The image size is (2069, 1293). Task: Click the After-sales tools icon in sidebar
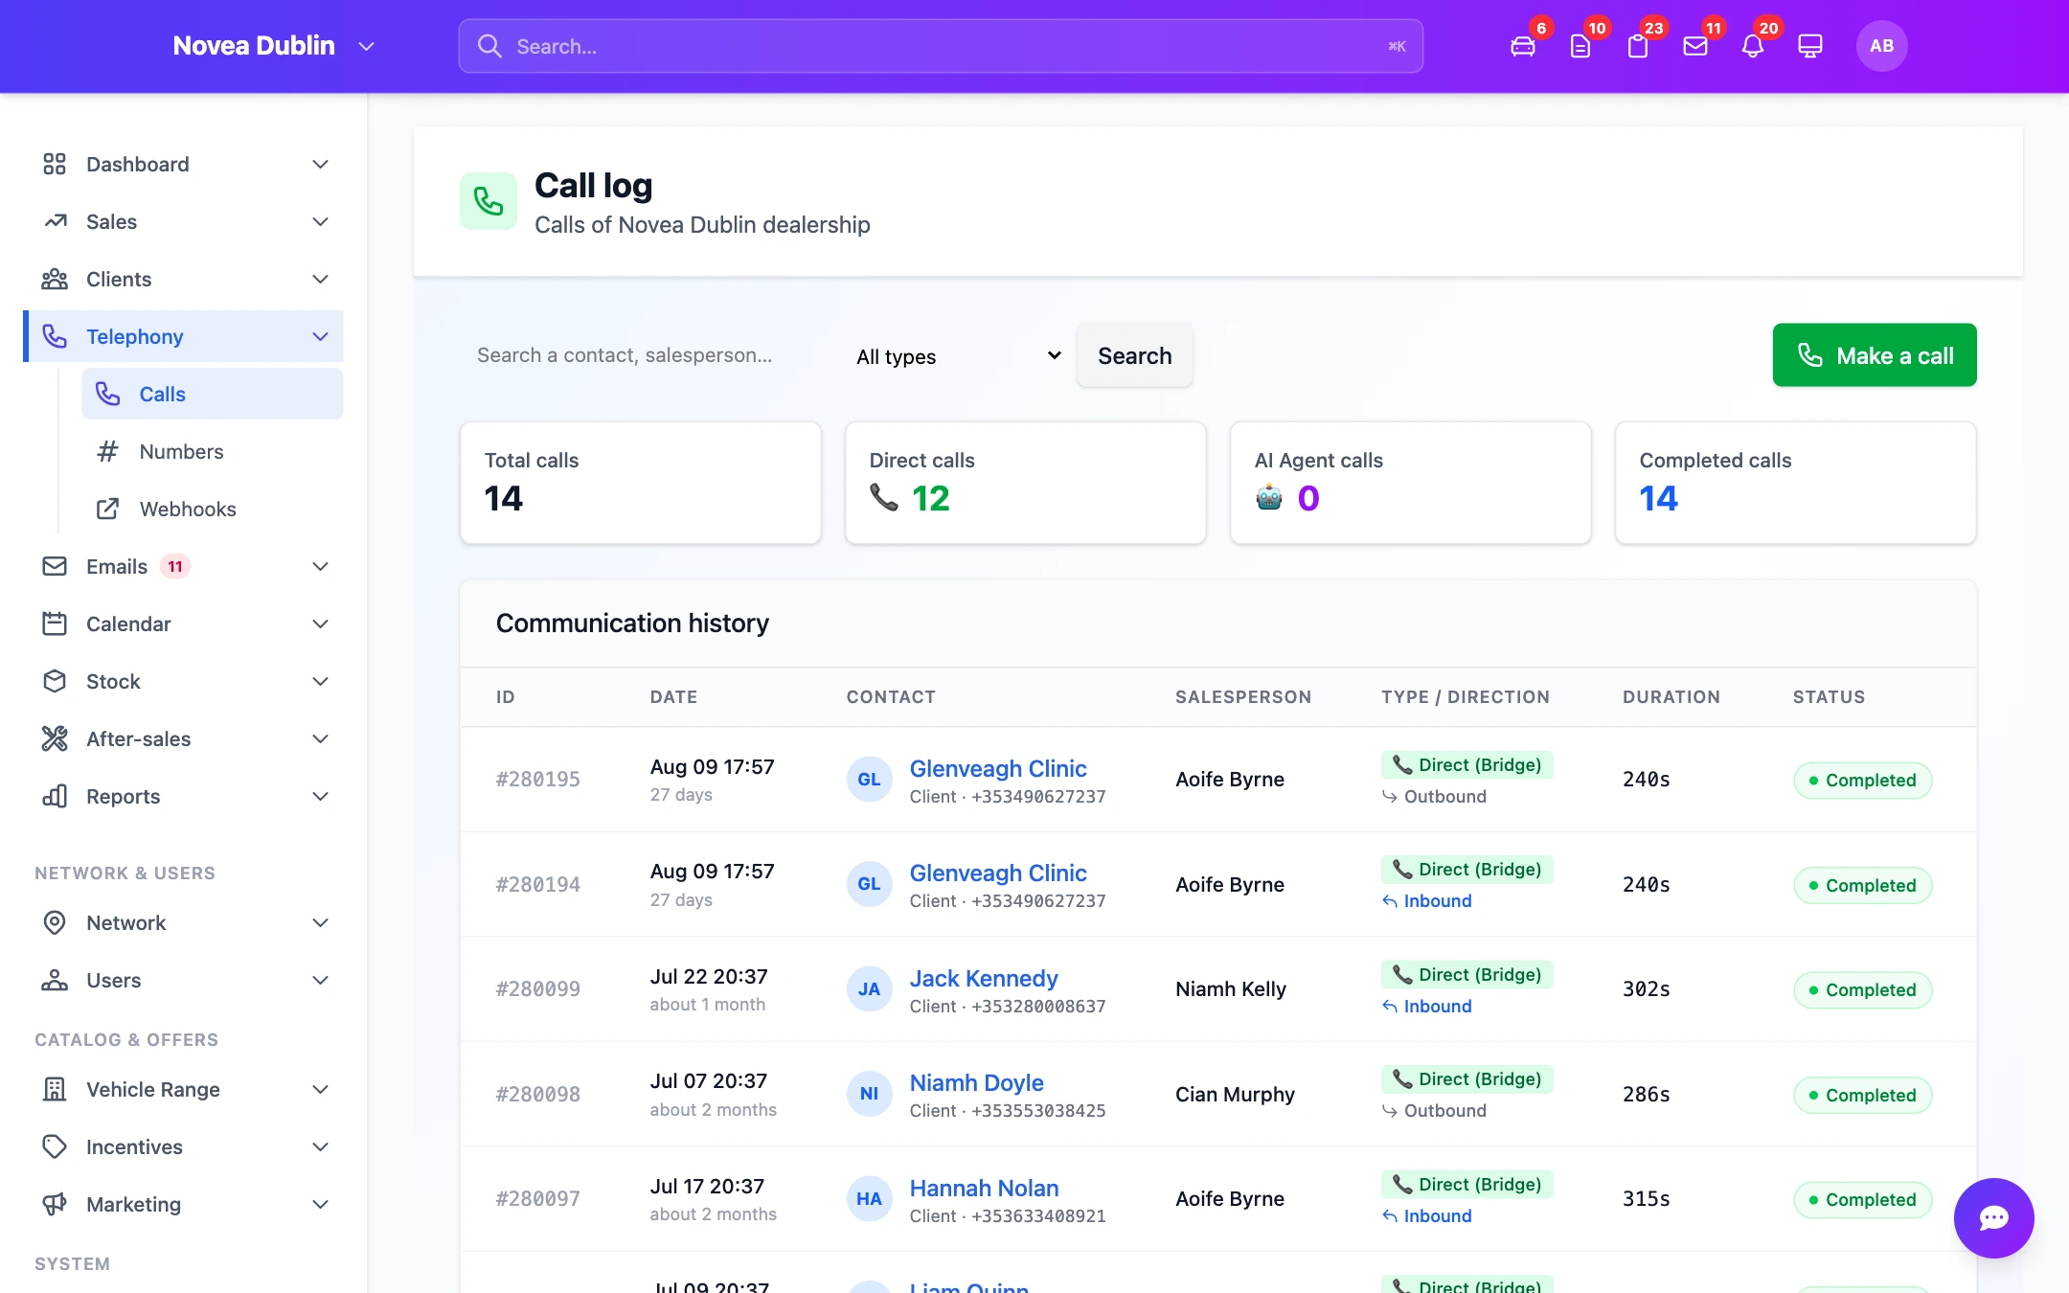tap(55, 738)
